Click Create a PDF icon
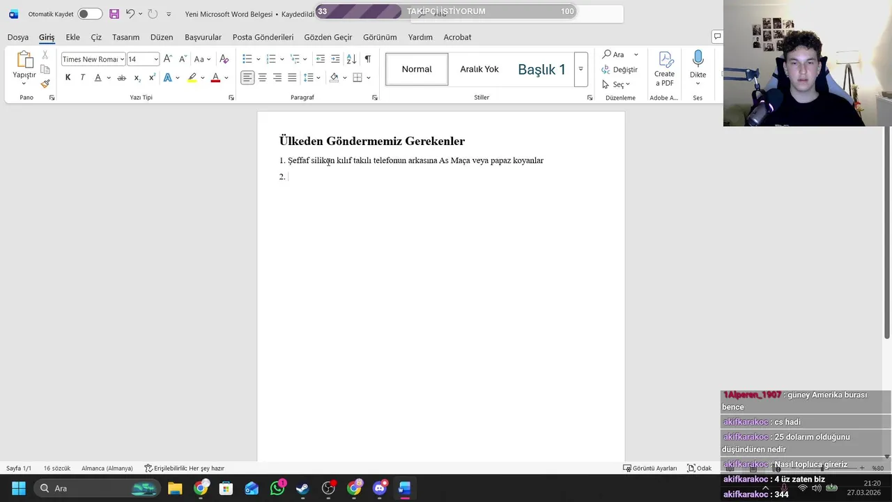 (x=664, y=68)
